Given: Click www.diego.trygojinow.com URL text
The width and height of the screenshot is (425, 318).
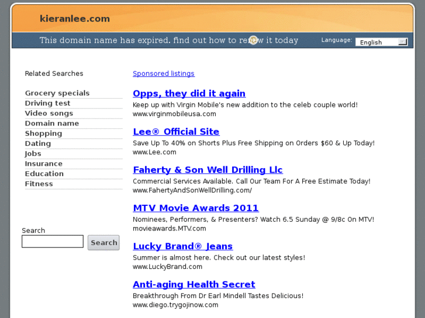Looking at the screenshot, I should coord(175,305).
